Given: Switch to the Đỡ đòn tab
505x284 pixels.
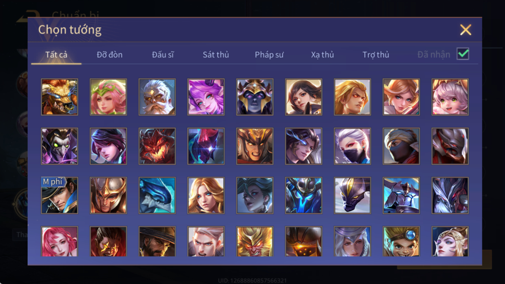Looking at the screenshot, I should pos(110,55).
